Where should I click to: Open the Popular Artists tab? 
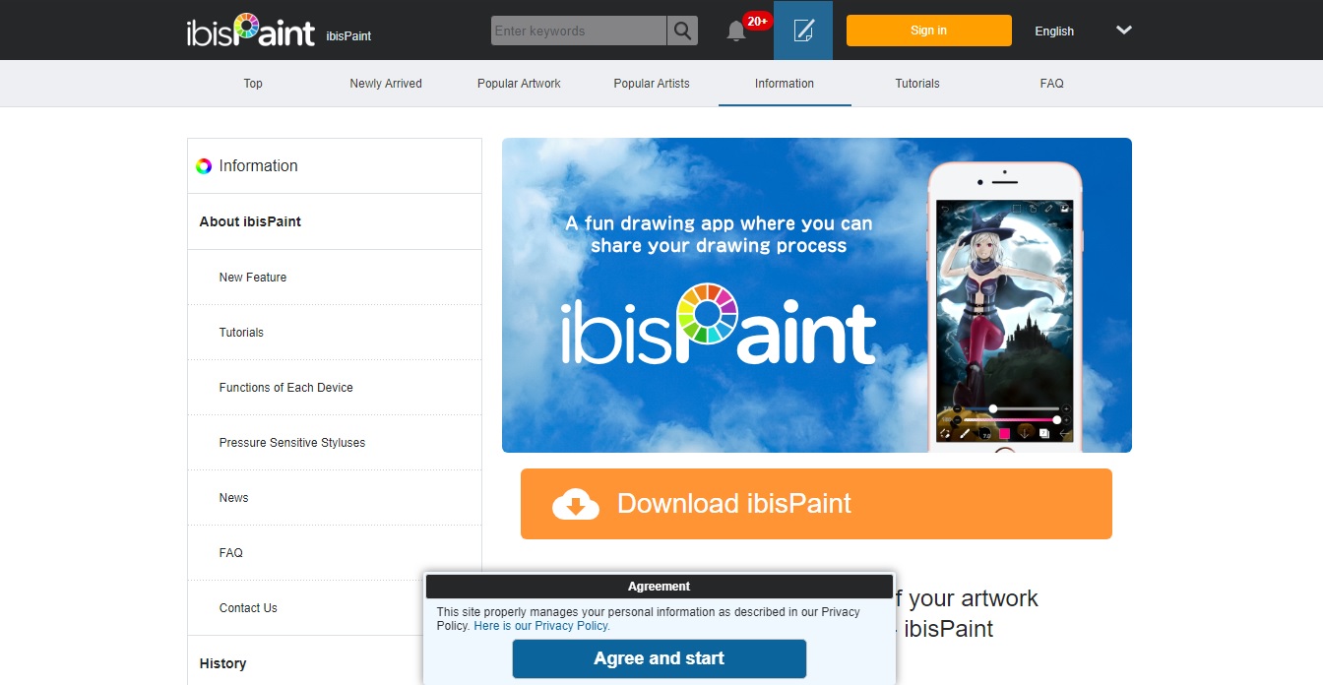[x=652, y=84]
